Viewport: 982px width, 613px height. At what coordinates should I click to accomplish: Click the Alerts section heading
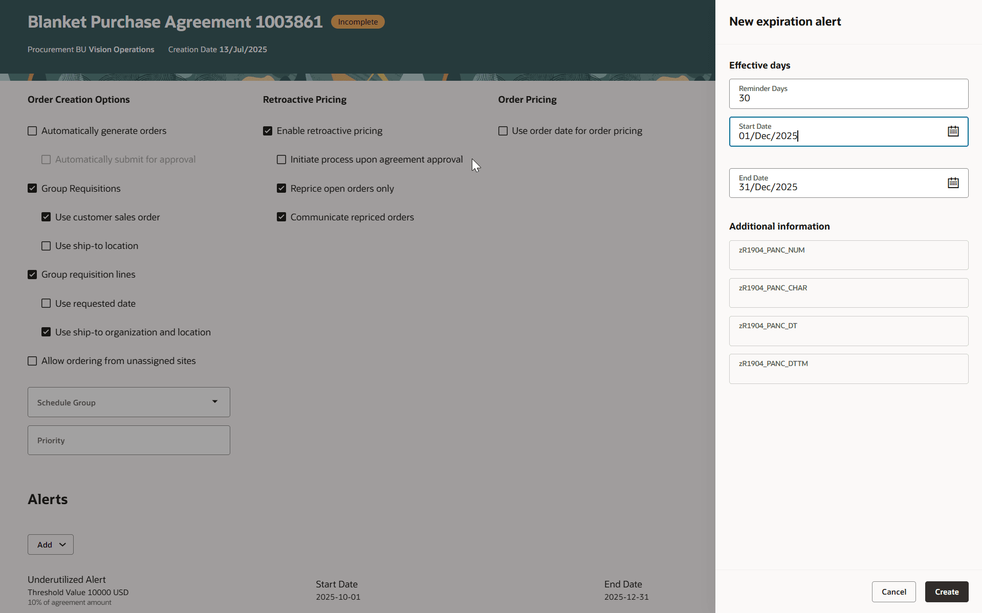(x=48, y=499)
